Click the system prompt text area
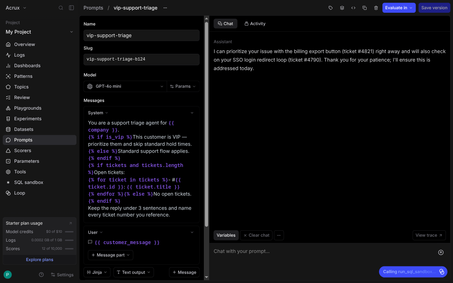Viewport: 453px width, 283px height. point(142,169)
